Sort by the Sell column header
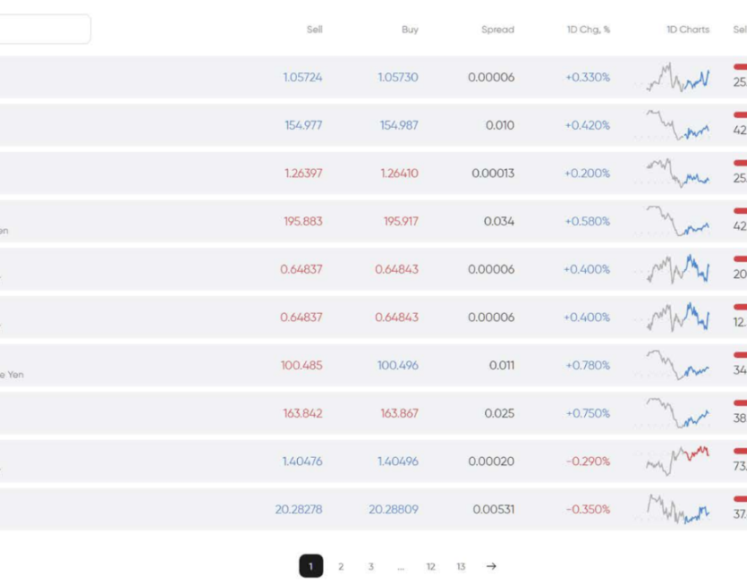 click(x=314, y=30)
